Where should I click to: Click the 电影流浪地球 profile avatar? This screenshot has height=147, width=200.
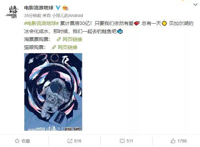point(12,12)
